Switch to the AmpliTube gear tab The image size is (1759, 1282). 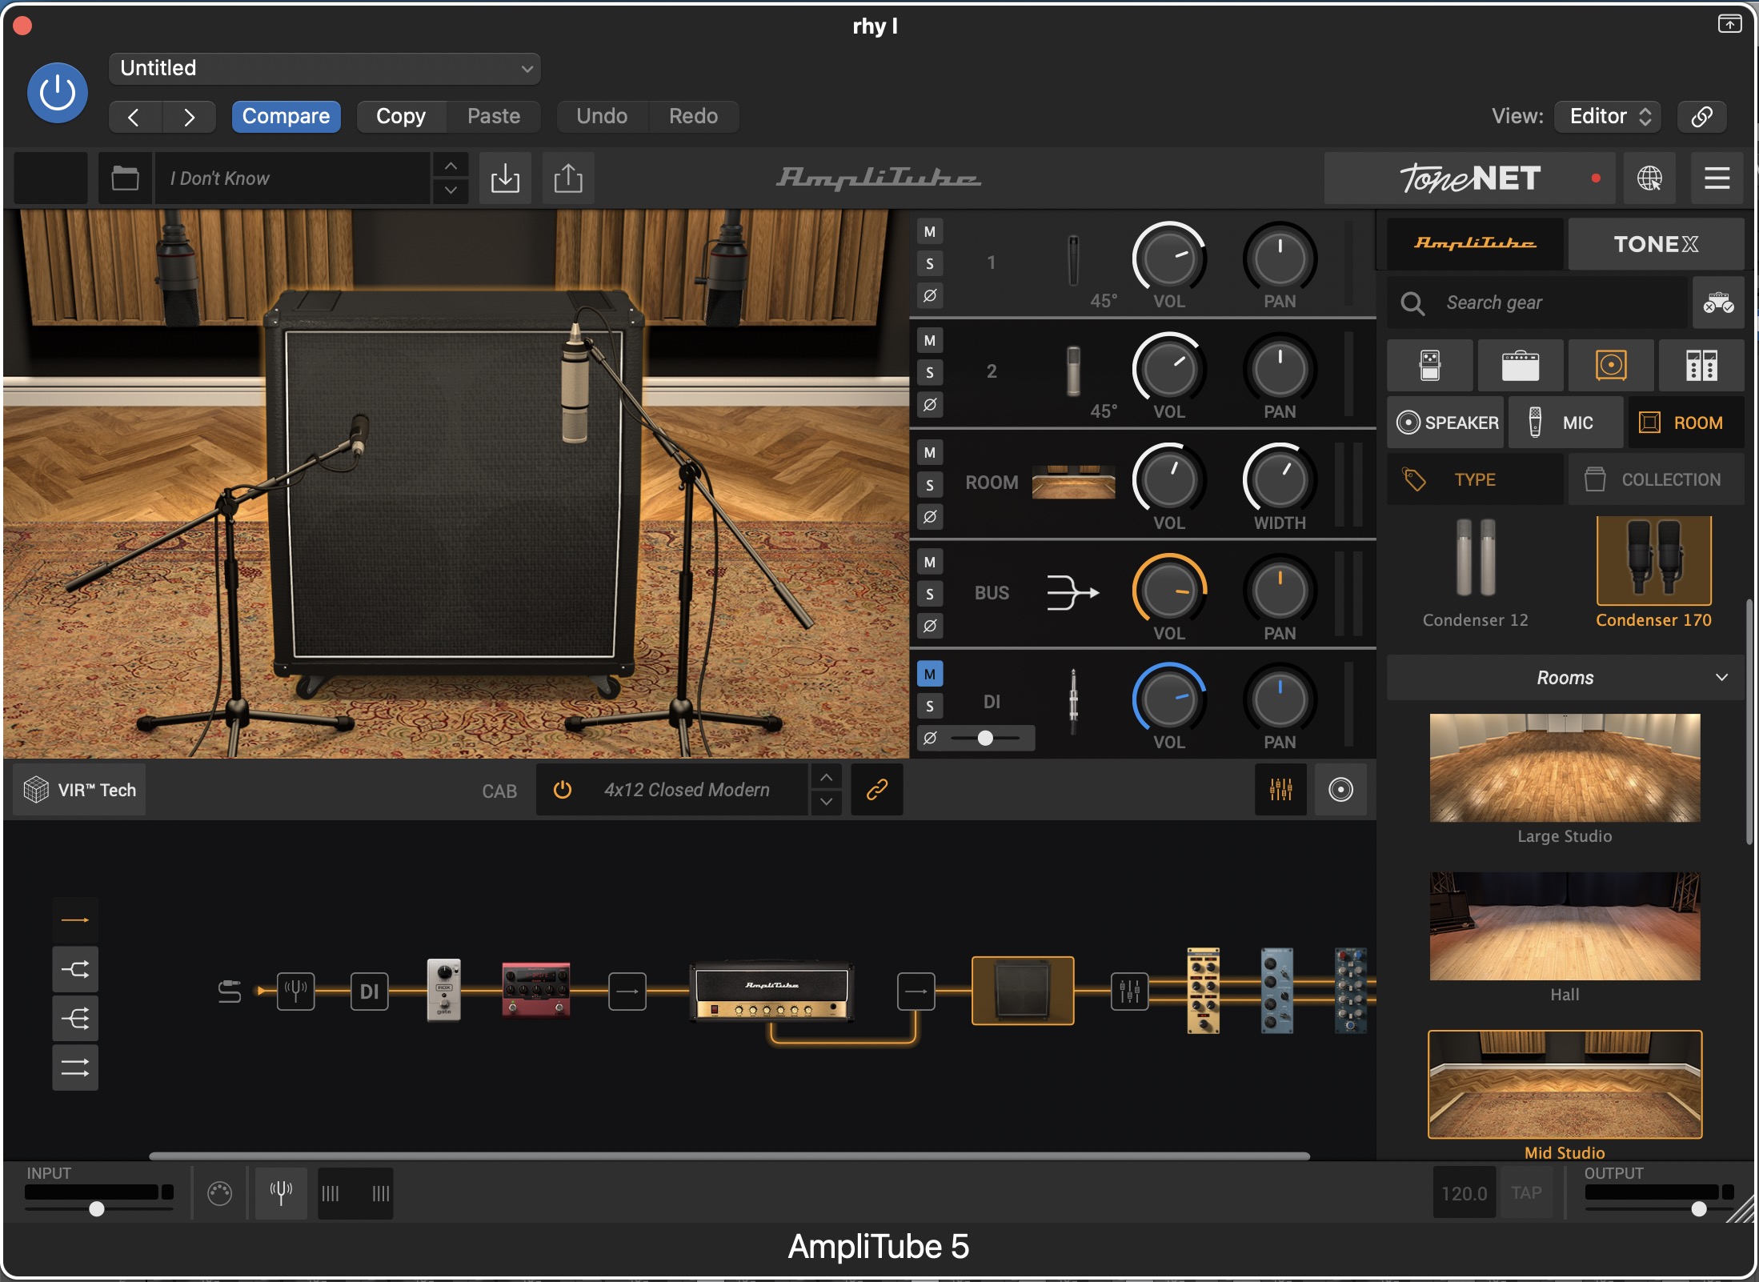point(1475,243)
